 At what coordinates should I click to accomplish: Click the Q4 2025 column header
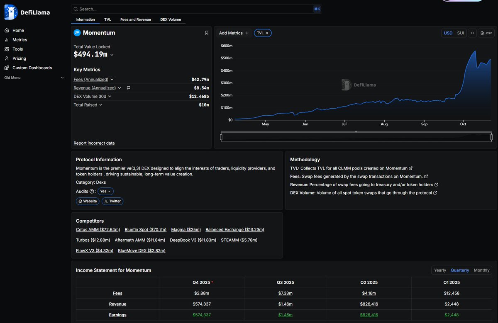pos(201,282)
